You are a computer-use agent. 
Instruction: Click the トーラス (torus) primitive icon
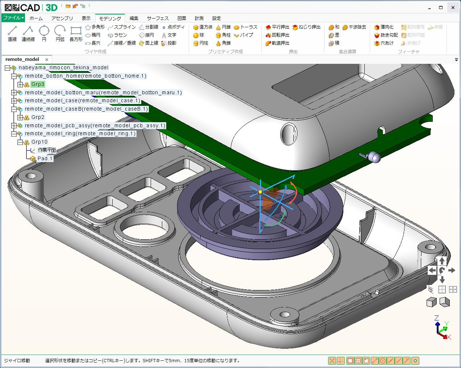pos(246,27)
